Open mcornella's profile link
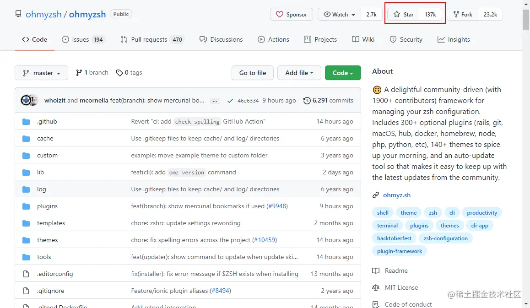Viewport: 530px width, 308px height. point(94,100)
